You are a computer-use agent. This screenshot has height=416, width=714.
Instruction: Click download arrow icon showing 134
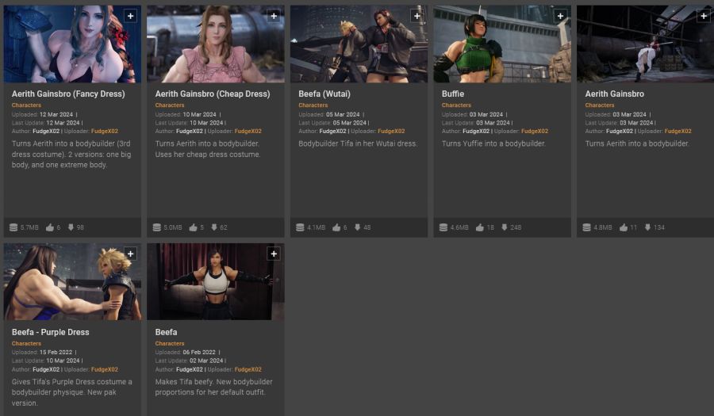click(647, 227)
